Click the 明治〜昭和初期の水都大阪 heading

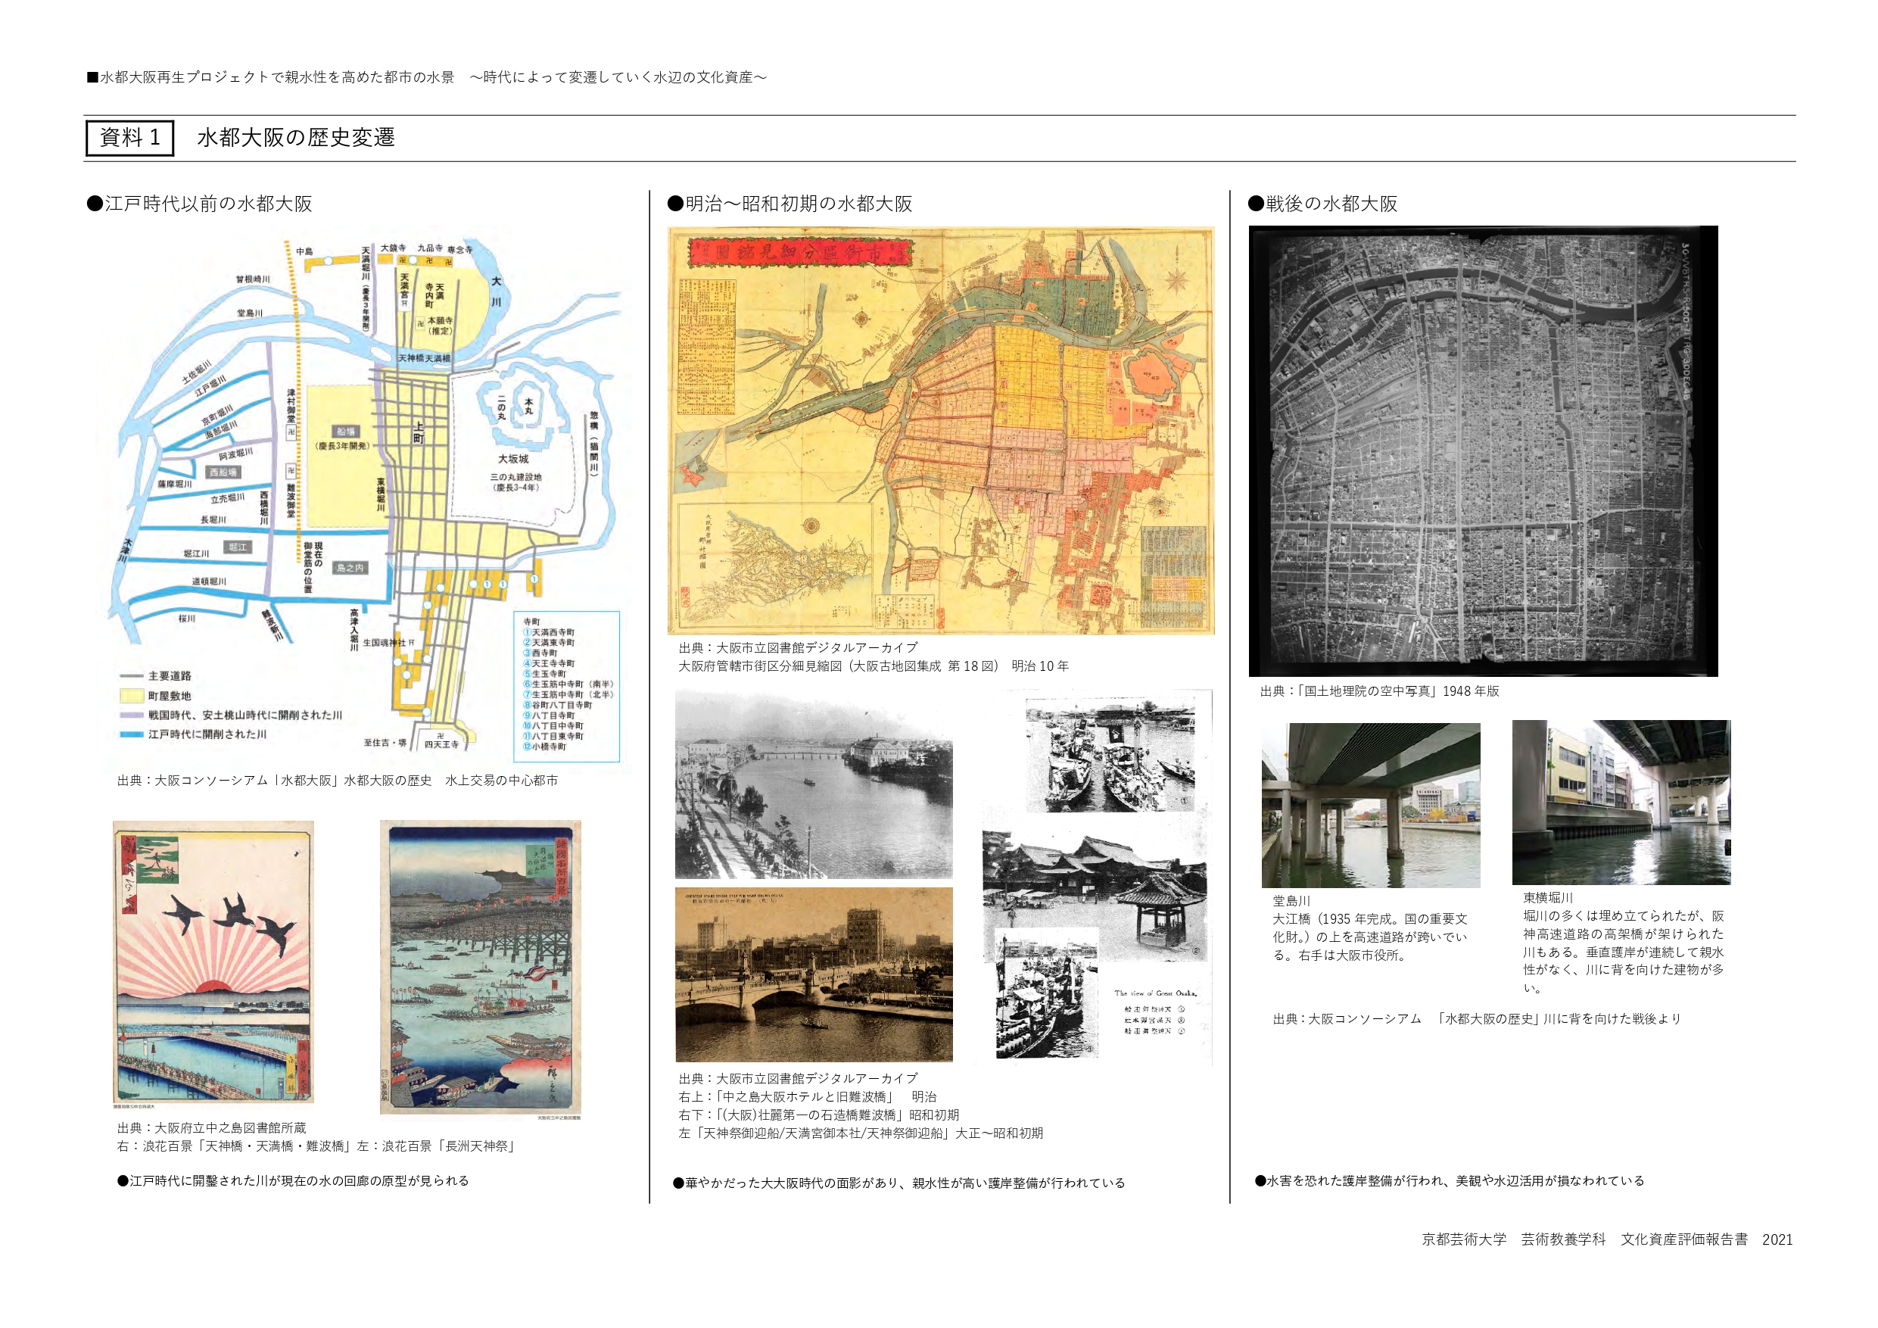coord(790,204)
